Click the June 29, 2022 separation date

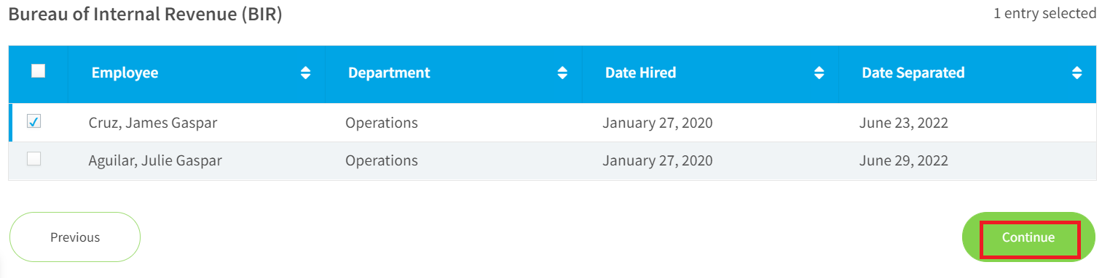pos(904,160)
